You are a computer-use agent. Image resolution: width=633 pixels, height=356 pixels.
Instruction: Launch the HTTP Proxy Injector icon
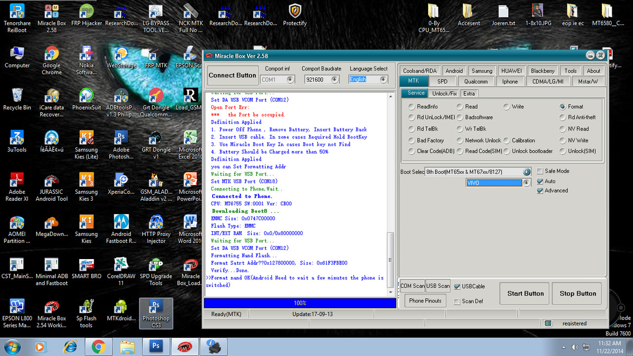click(156, 229)
